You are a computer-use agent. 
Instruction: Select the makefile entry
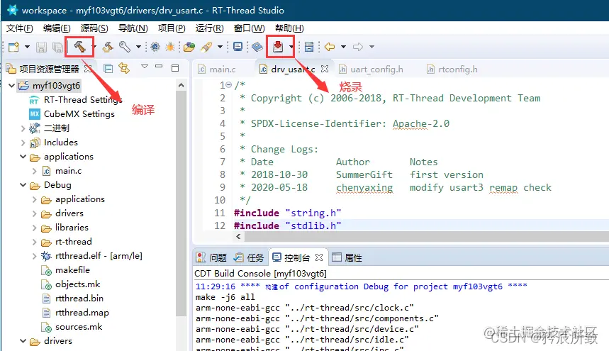pos(72,270)
